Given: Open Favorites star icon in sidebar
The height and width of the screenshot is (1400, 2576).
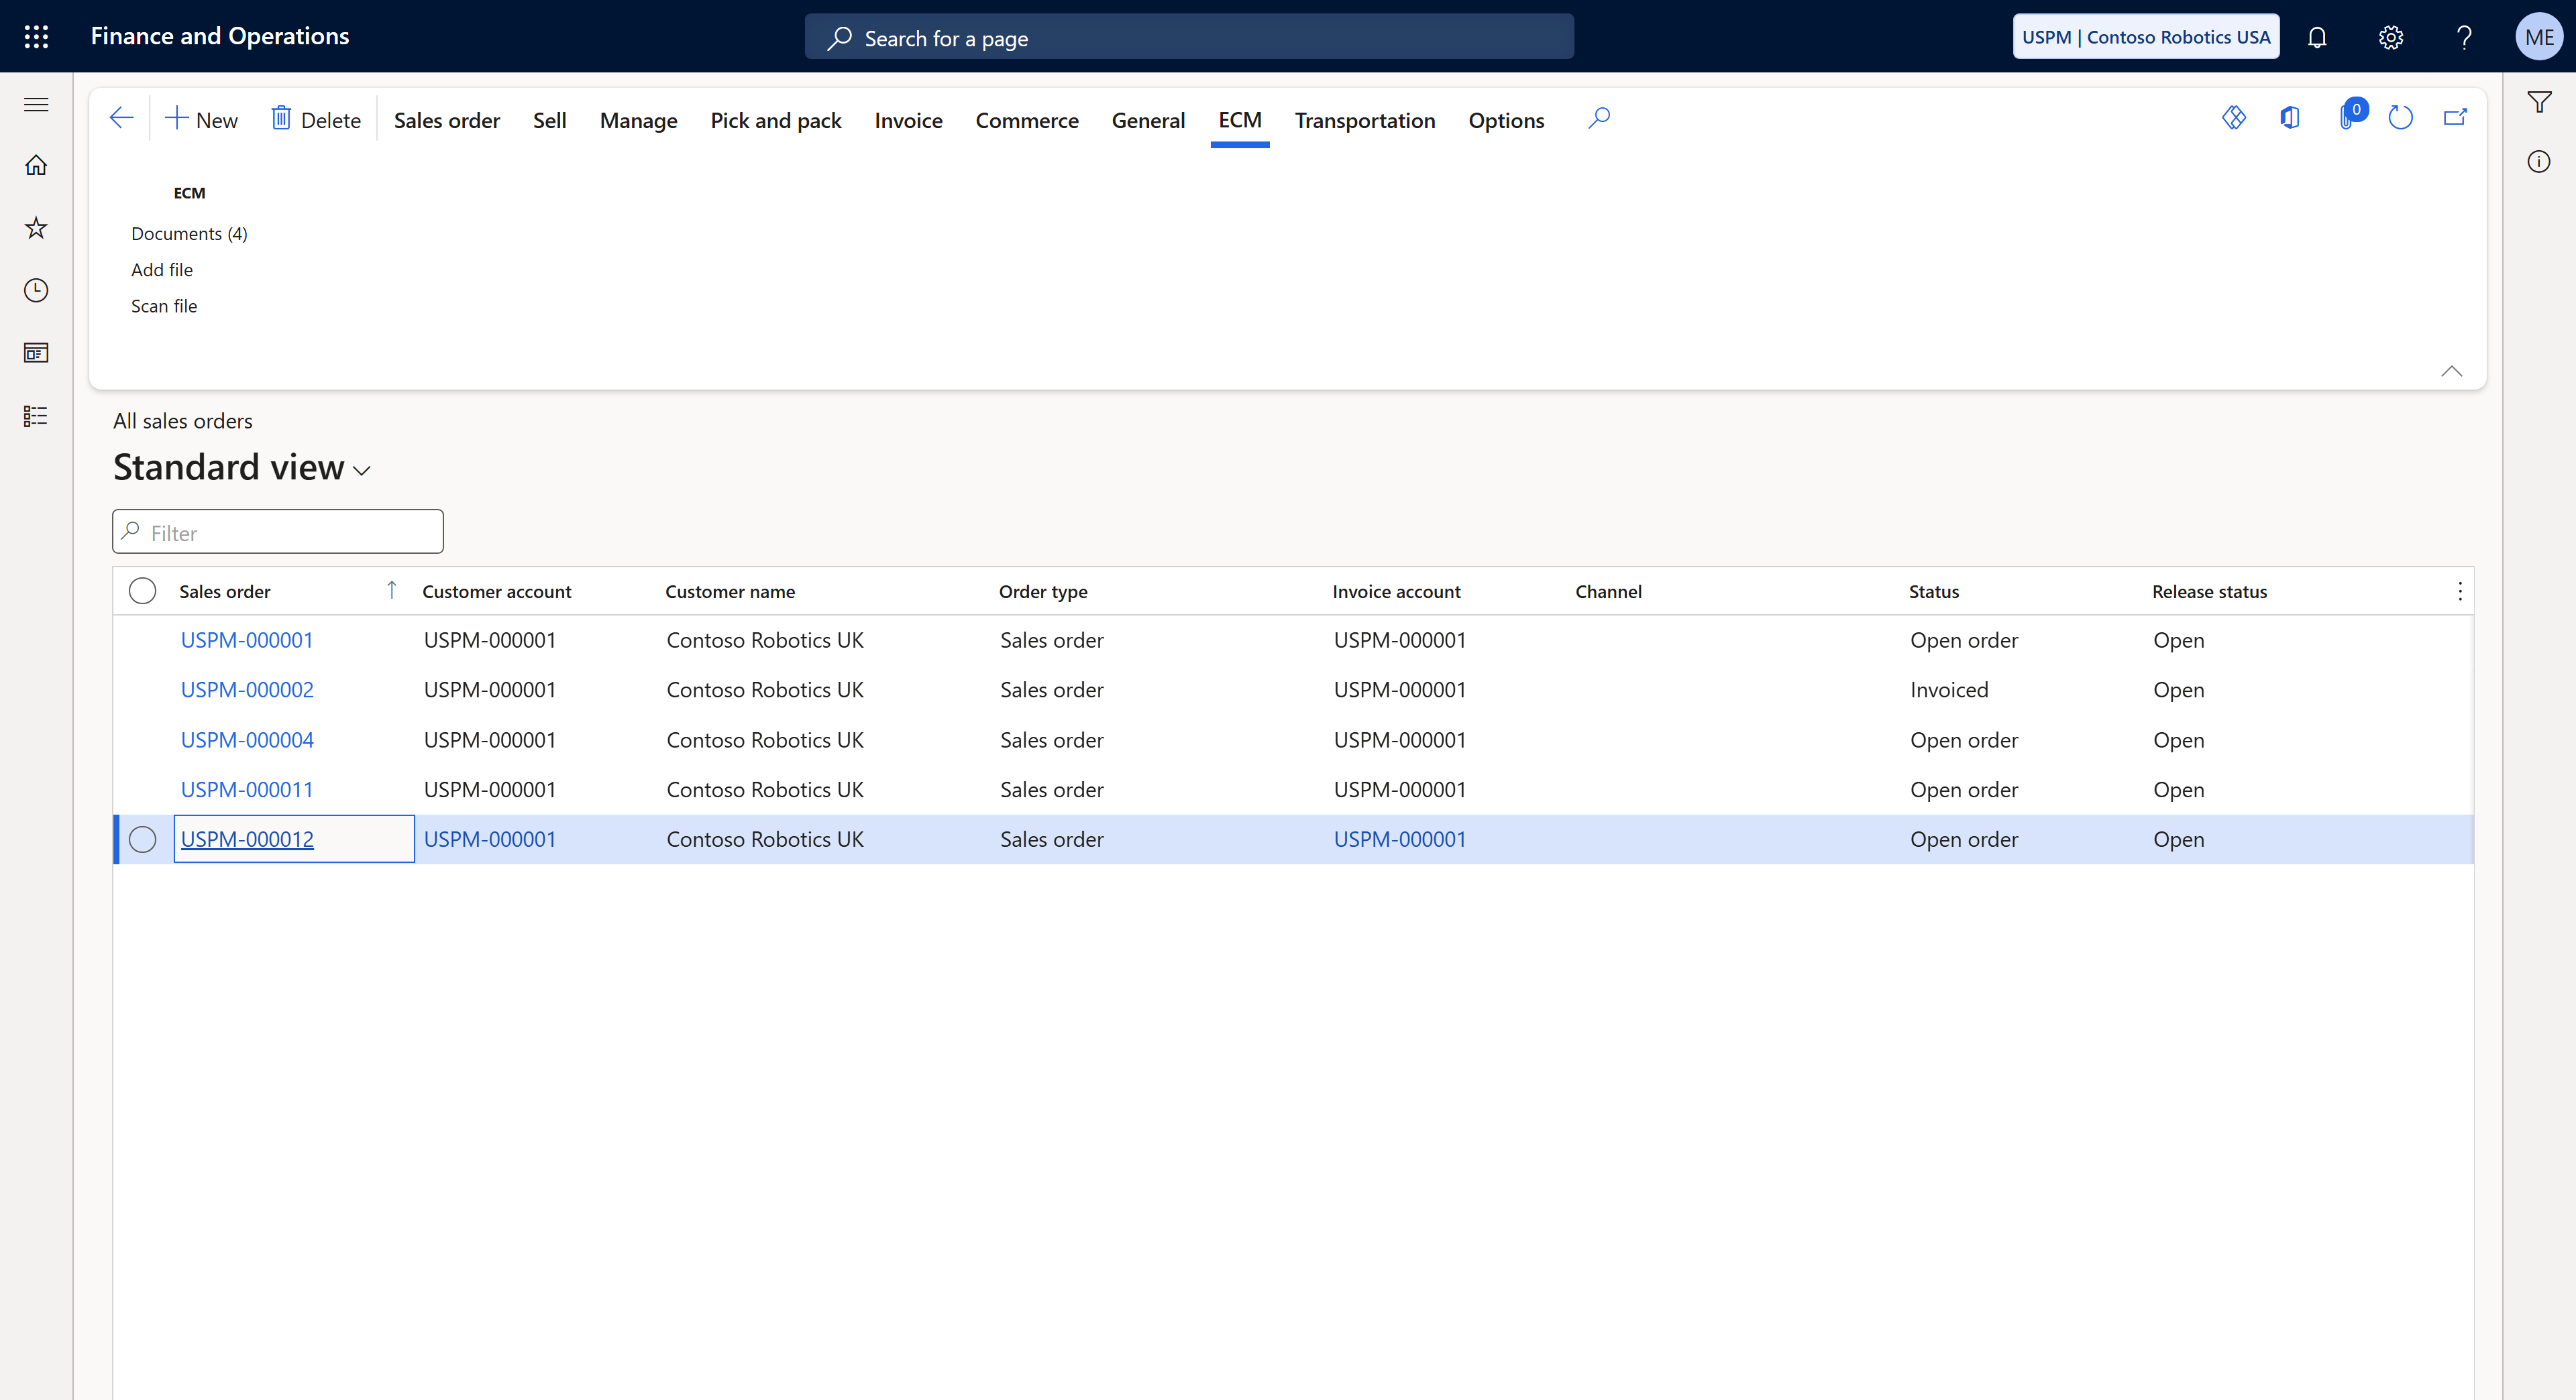Looking at the screenshot, I should 36,228.
